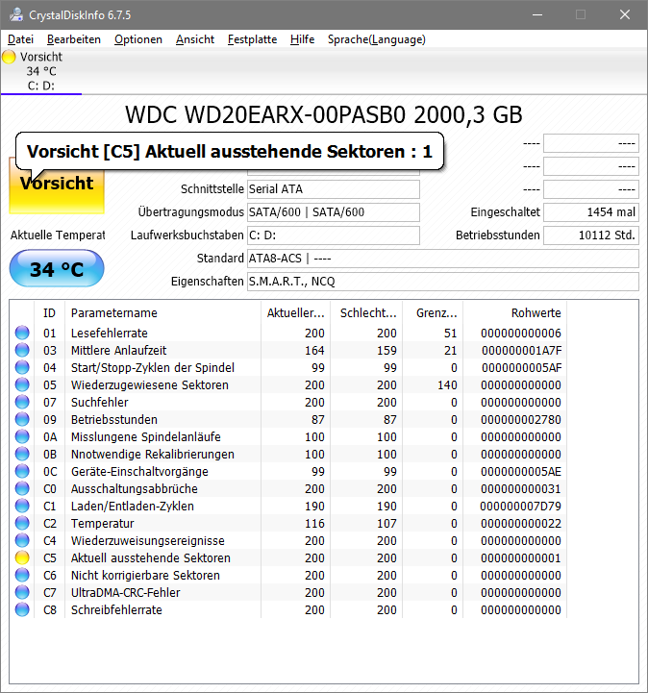Click raw value 000000002780
Screen dimensions: 648x693
(521, 419)
